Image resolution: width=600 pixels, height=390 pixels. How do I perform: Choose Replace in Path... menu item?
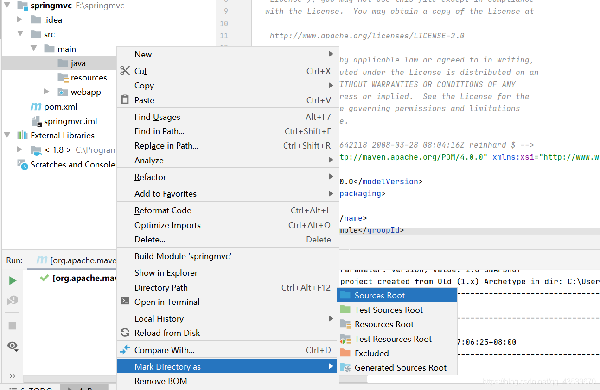(x=227, y=146)
